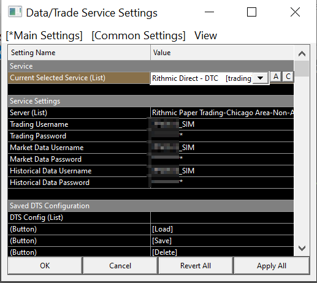Edit the Historical Data Username value

(222, 171)
